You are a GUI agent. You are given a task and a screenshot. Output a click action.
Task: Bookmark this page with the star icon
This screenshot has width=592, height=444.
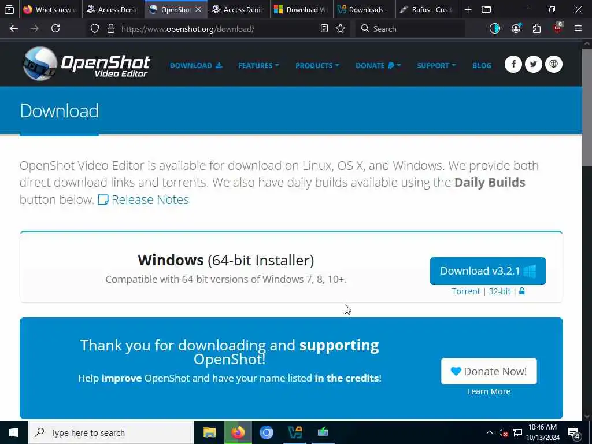tap(341, 29)
